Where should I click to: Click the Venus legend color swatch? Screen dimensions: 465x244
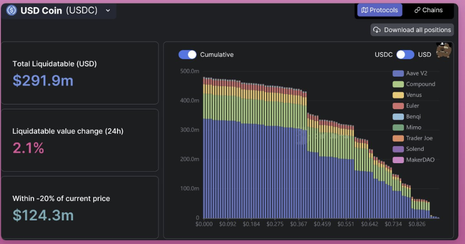(x=398, y=95)
